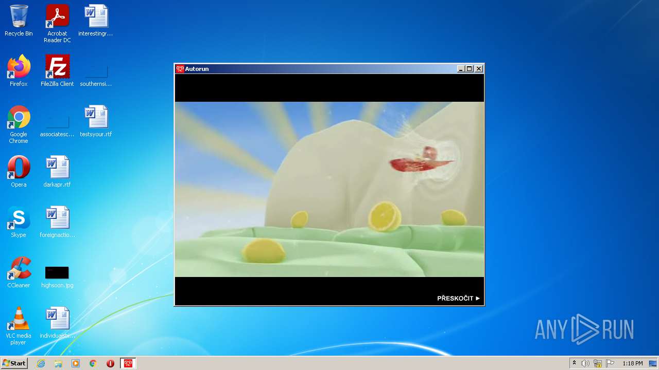Open foreignactio… Word document
Image resolution: width=659 pixels, height=370 pixels.
click(57, 222)
